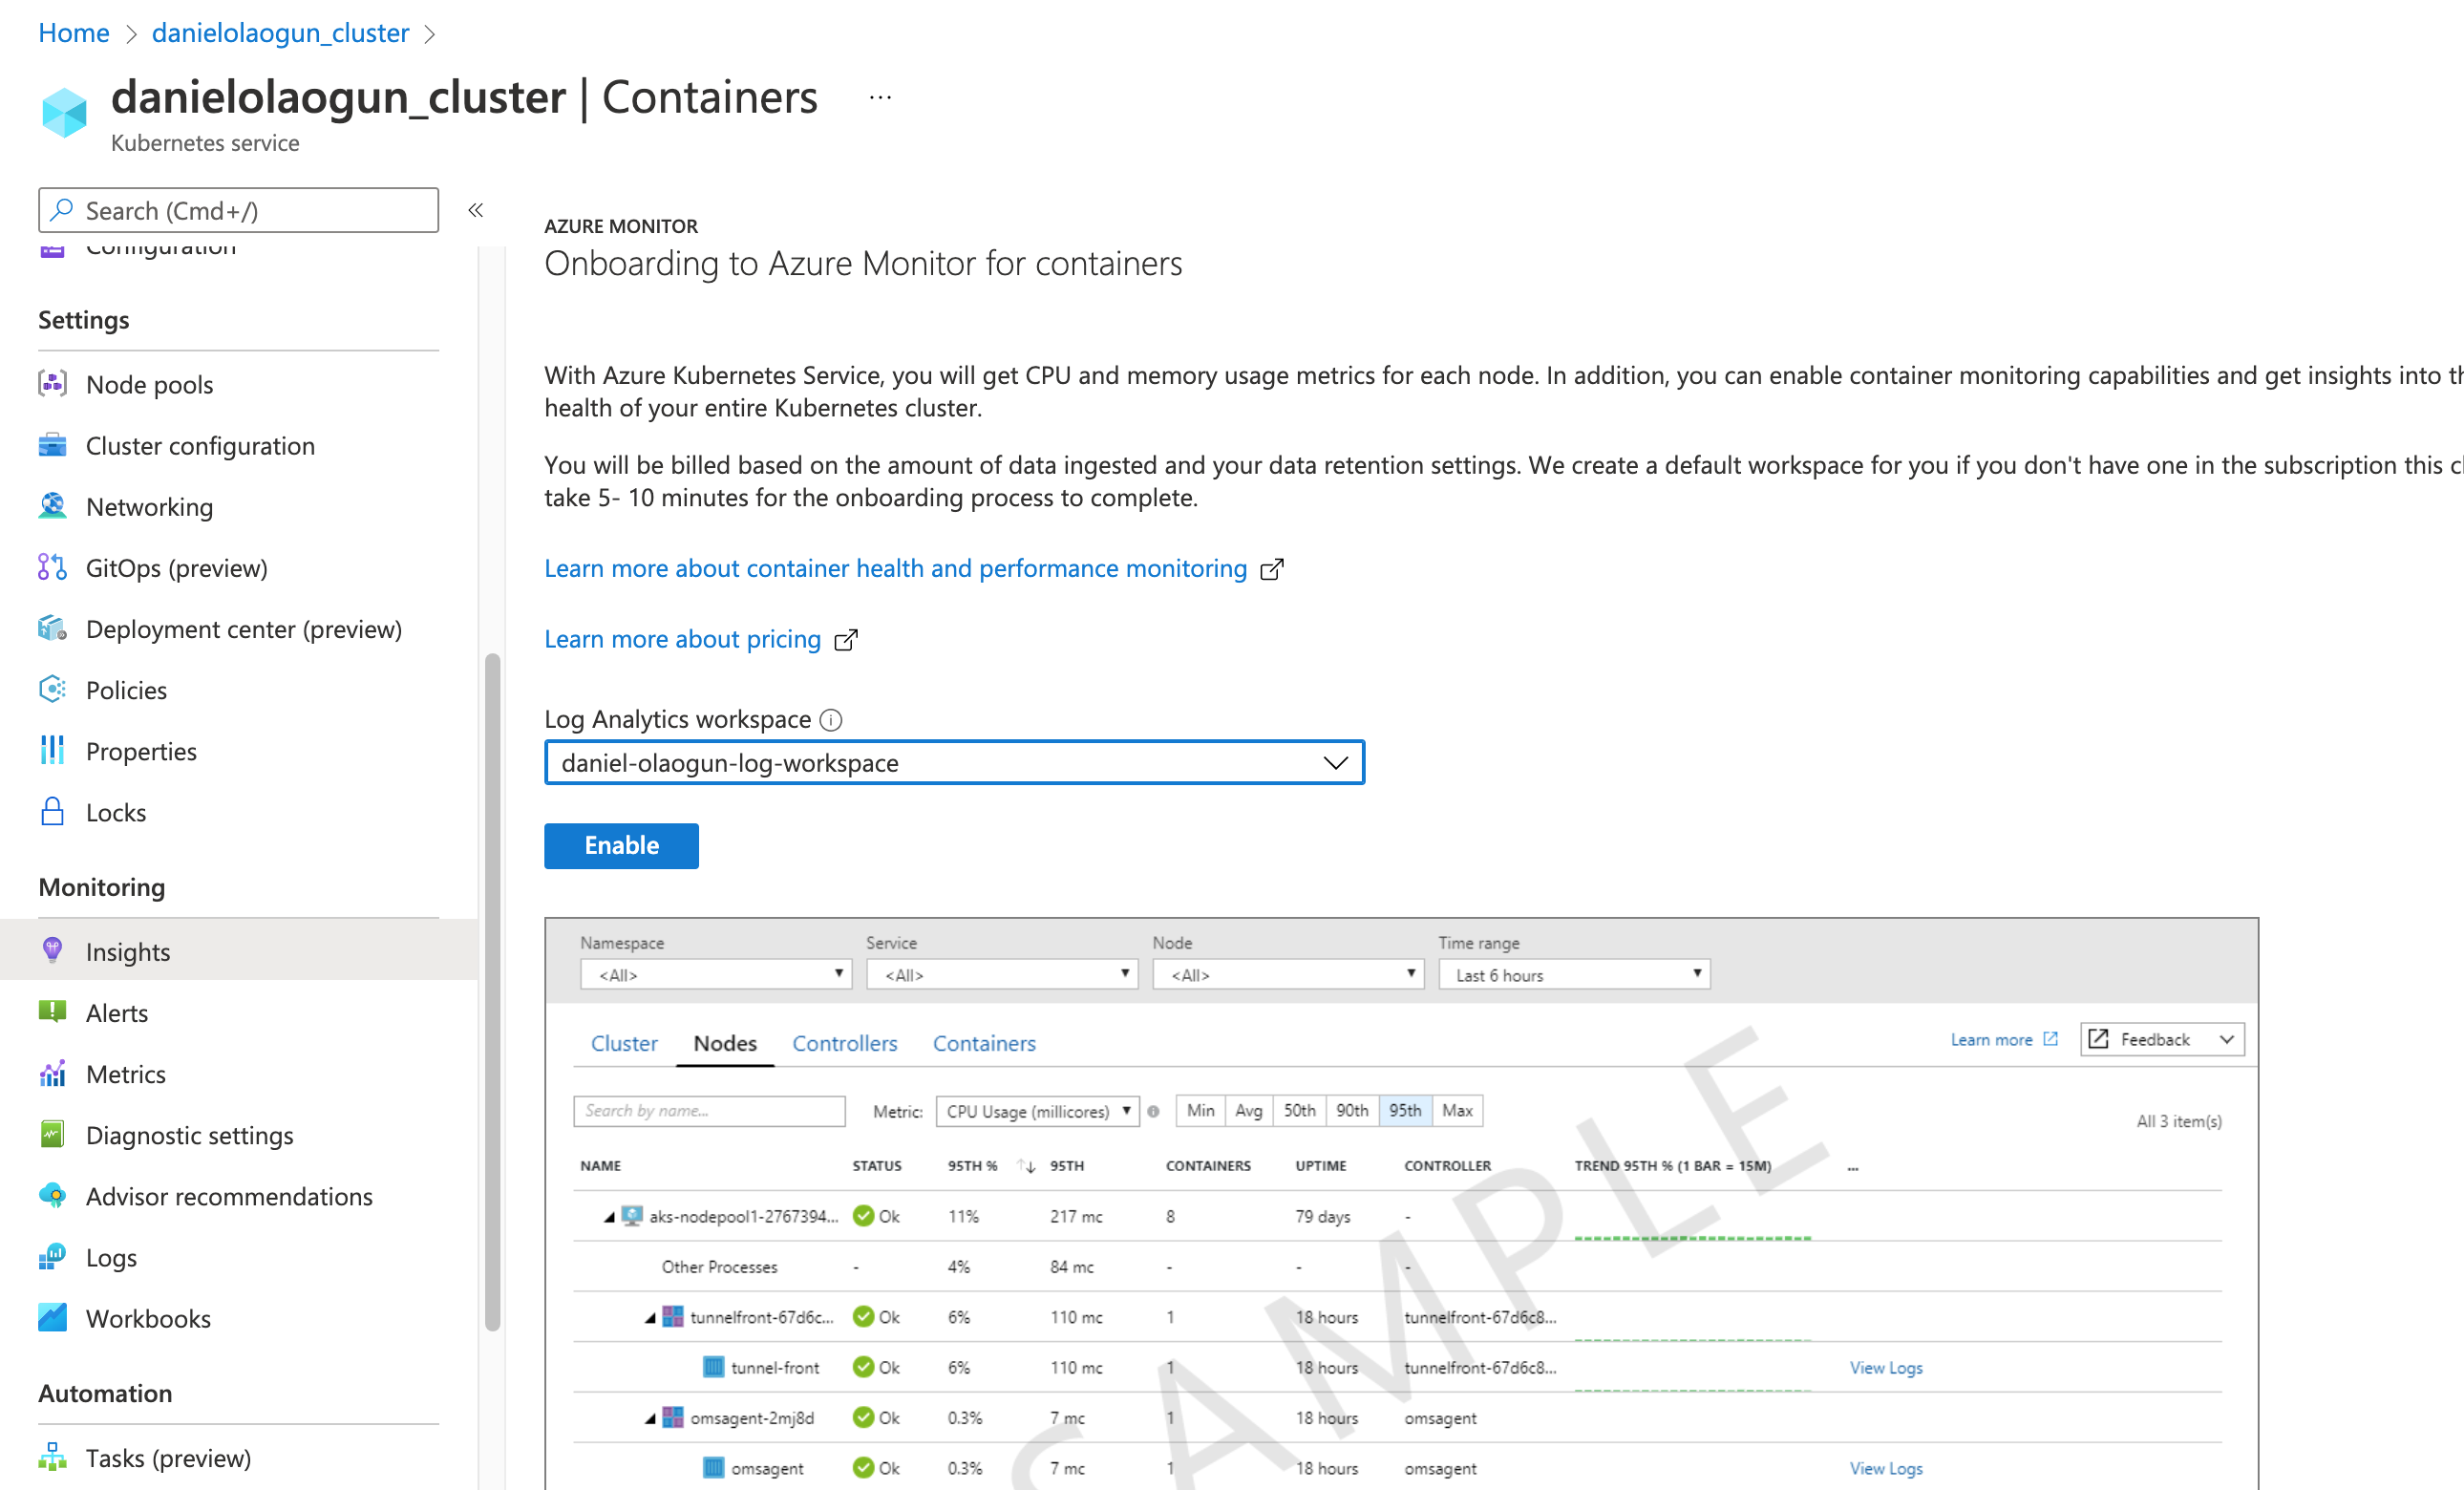The image size is (2464, 1490).
Task: Select the Avg aggregation toggle
Action: tap(1248, 1110)
